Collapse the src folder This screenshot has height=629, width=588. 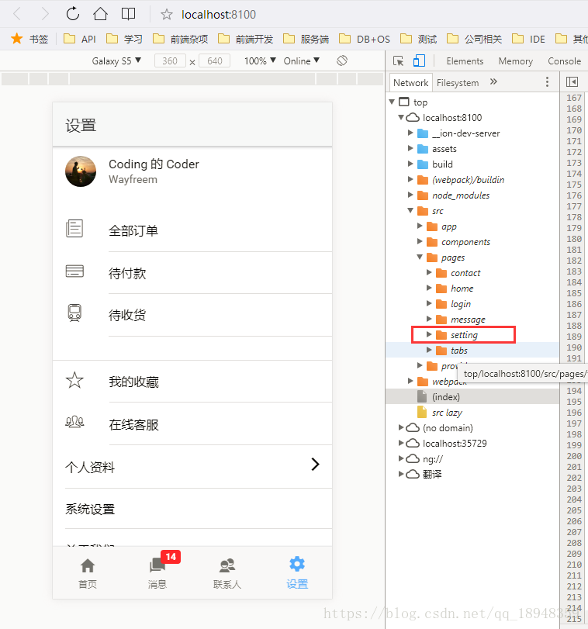(x=410, y=211)
